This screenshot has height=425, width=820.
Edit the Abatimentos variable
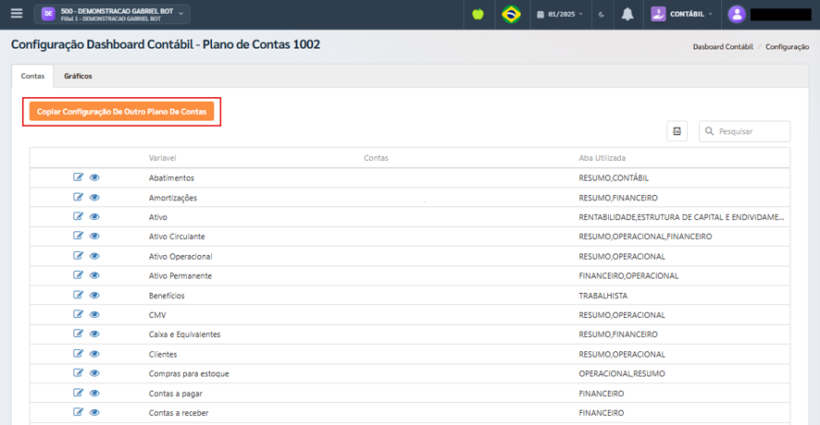pos(78,177)
